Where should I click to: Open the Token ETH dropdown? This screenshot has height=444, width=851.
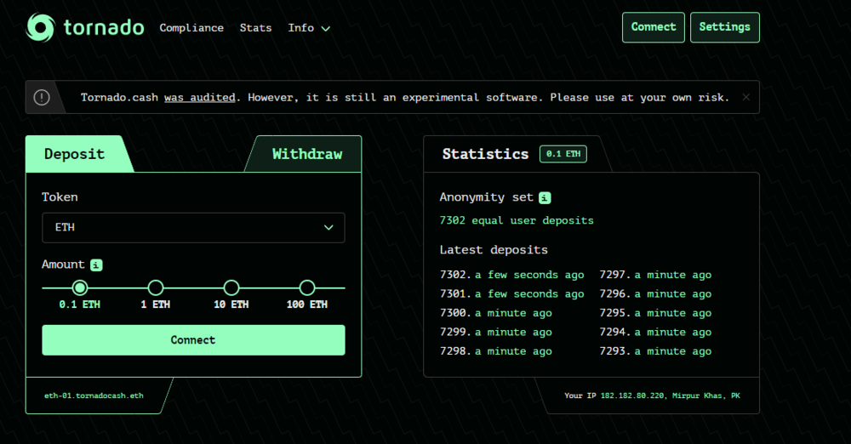point(193,227)
